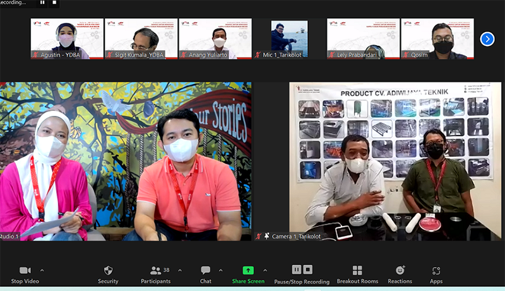505x291 pixels.
Task: Open the Chat panel
Action: [205, 270]
